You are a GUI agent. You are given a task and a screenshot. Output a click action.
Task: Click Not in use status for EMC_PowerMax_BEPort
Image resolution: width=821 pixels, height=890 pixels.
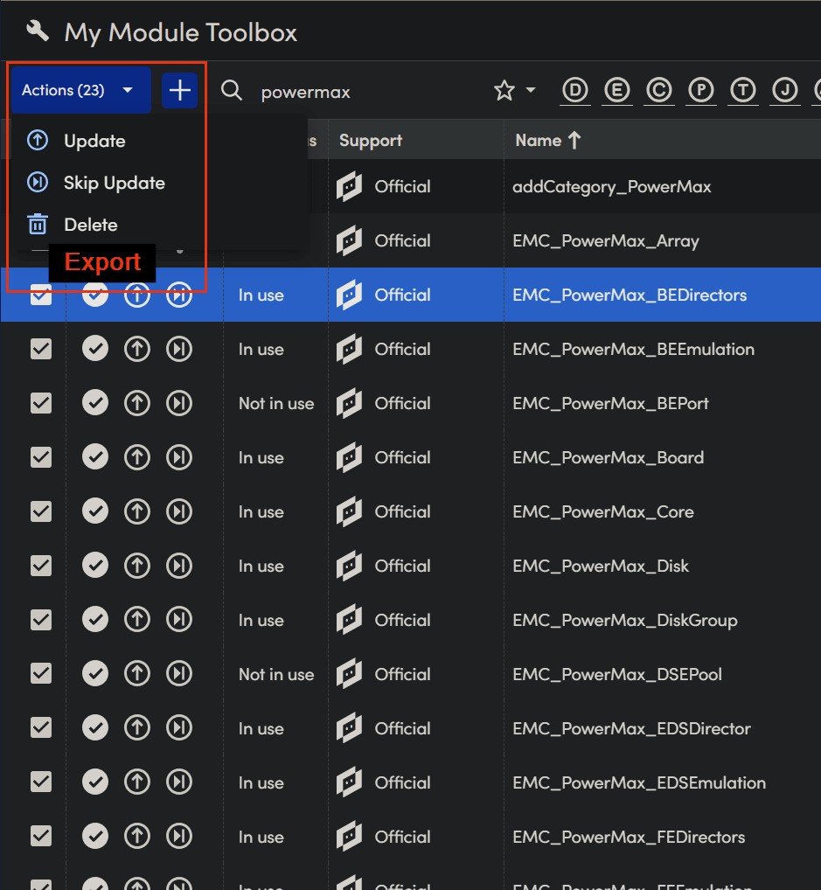[276, 404]
